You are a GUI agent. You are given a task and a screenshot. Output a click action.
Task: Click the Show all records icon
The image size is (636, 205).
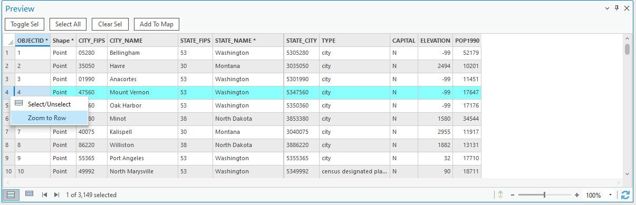point(11,194)
